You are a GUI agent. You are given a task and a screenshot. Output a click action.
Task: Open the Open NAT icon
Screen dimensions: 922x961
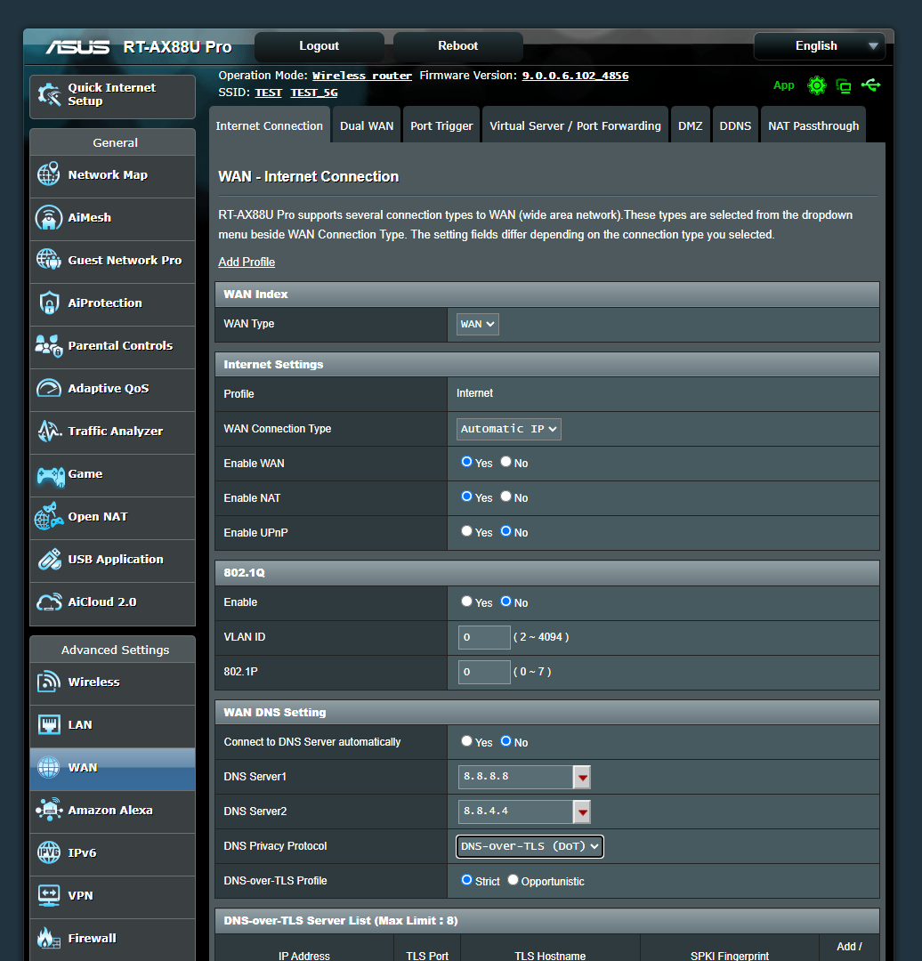click(x=49, y=517)
